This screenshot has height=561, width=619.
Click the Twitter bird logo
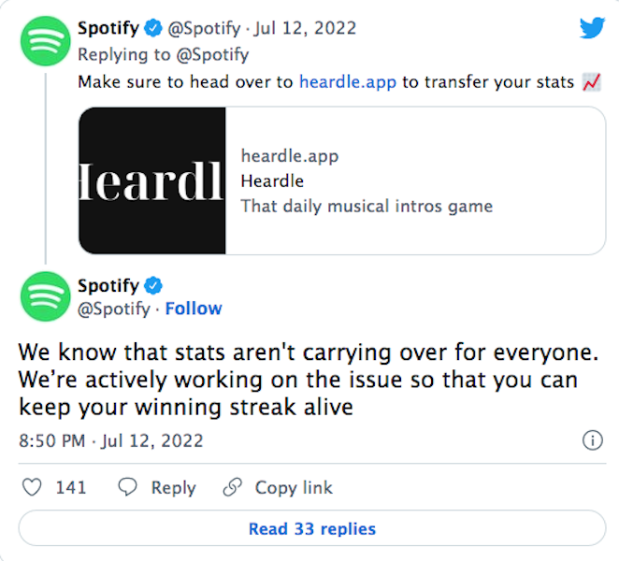pyautogui.click(x=592, y=28)
